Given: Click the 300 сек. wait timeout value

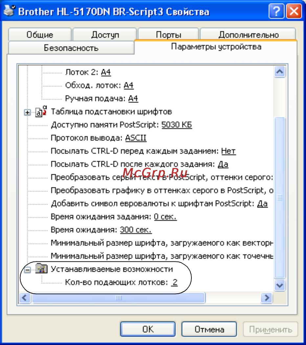Looking at the screenshot, I should coord(136,230).
